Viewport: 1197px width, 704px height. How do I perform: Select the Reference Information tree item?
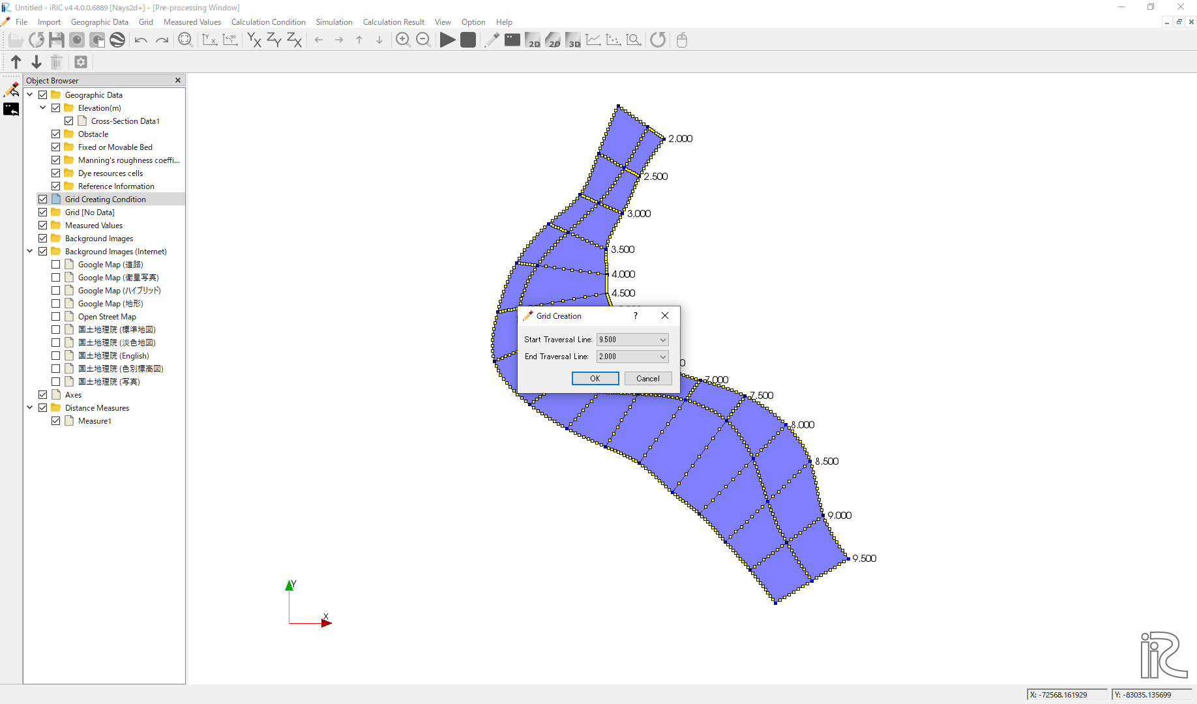pos(116,186)
